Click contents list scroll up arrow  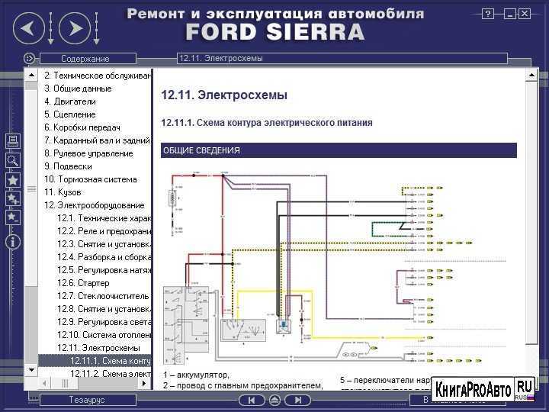31,75
